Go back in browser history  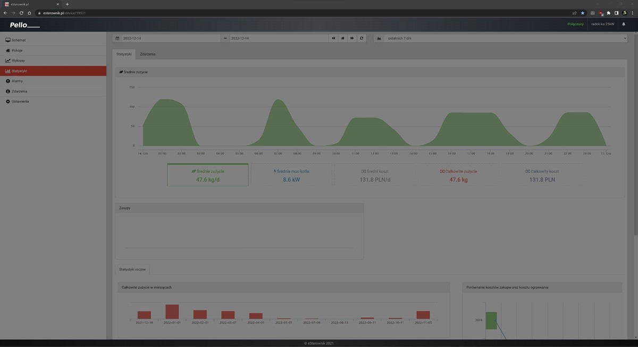coord(5,13)
